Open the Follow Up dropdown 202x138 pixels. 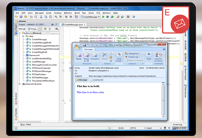pyautogui.click(x=132, y=57)
